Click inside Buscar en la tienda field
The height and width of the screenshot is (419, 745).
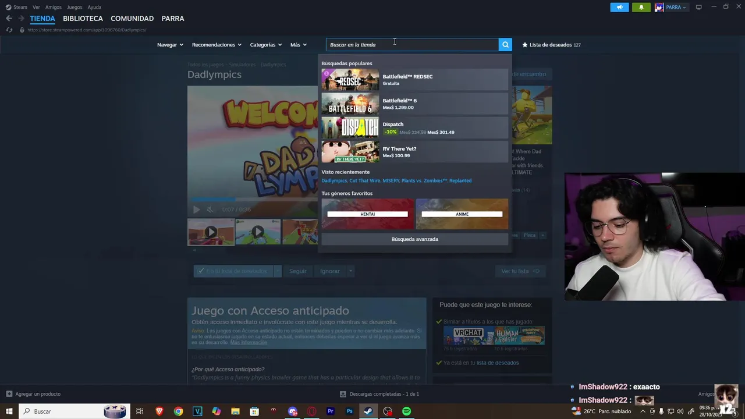tap(412, 45)
